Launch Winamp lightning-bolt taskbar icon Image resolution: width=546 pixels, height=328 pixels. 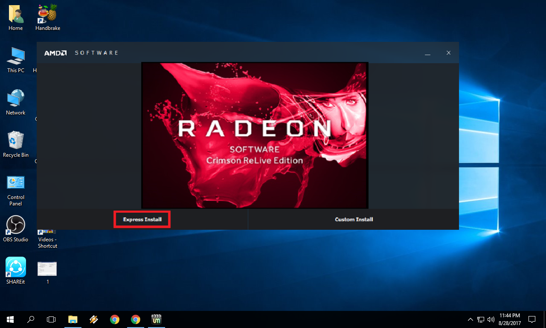click(x=94, y=319)
